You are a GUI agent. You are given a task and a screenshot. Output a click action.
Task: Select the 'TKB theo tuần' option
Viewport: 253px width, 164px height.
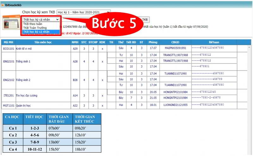click(33, 24)
